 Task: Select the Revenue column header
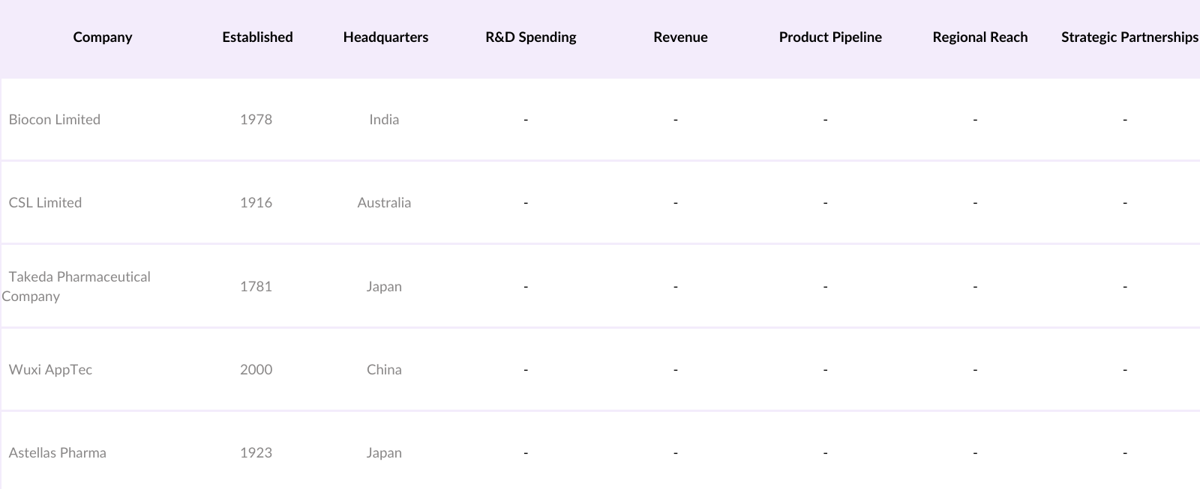coord(680,37)
